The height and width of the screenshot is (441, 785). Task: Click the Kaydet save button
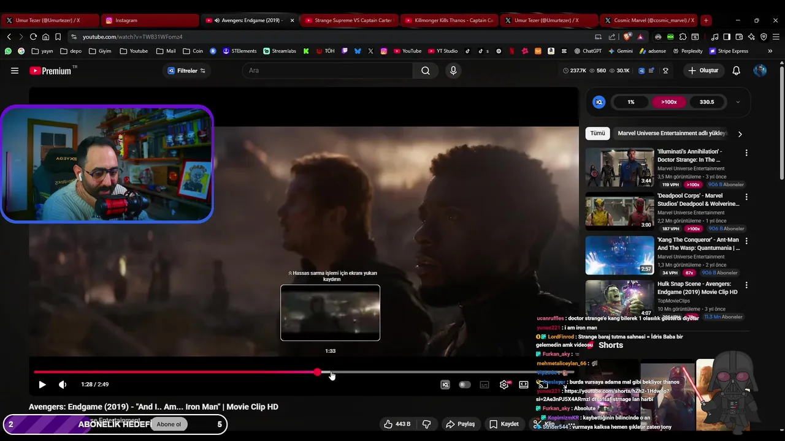click(x=504, y=424)
